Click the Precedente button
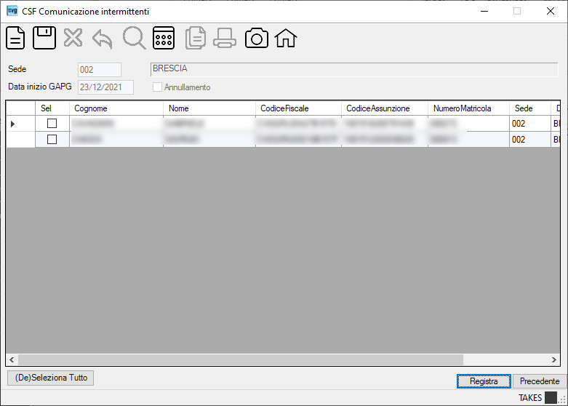The image size is (568, 406). [x=540, y=381]
